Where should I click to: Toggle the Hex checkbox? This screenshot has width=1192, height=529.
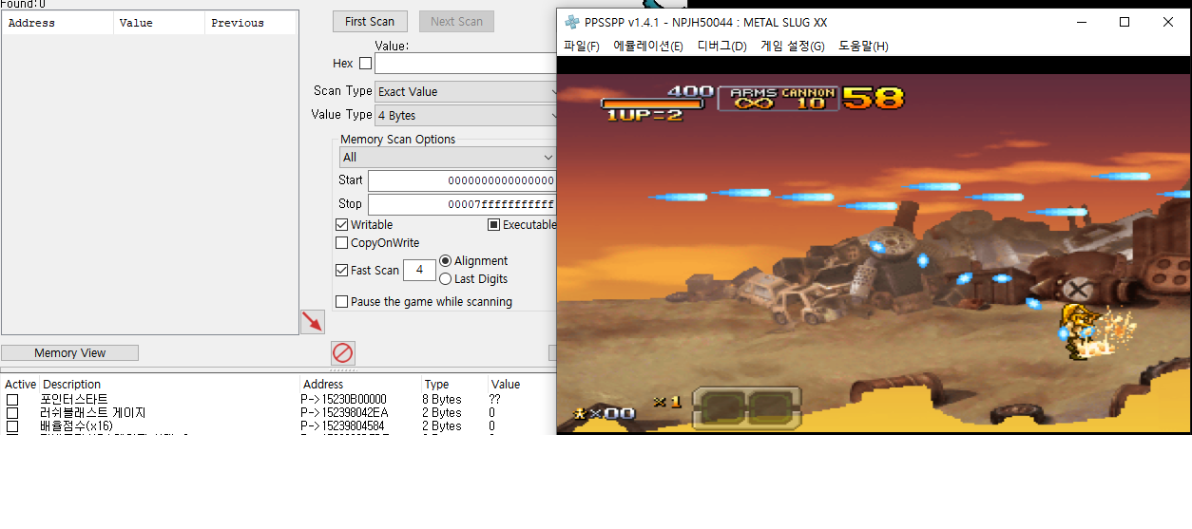pos(365,64)
